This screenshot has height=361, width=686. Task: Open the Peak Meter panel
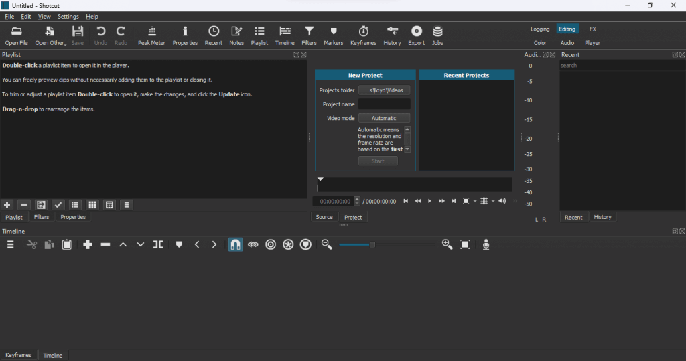point(151,35)
